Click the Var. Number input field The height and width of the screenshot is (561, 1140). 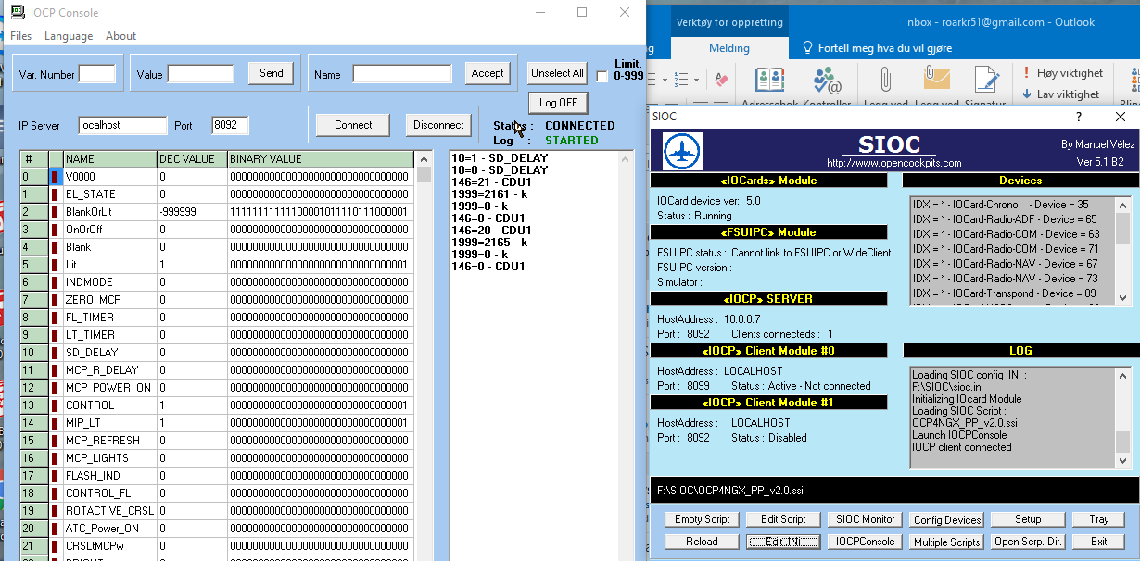click(97, 74)
